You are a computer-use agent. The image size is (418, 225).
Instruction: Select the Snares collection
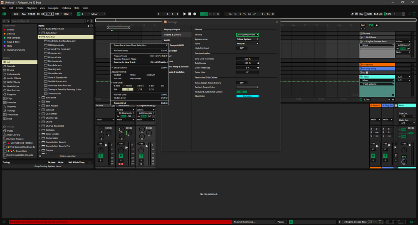click(x=11, y=30)
